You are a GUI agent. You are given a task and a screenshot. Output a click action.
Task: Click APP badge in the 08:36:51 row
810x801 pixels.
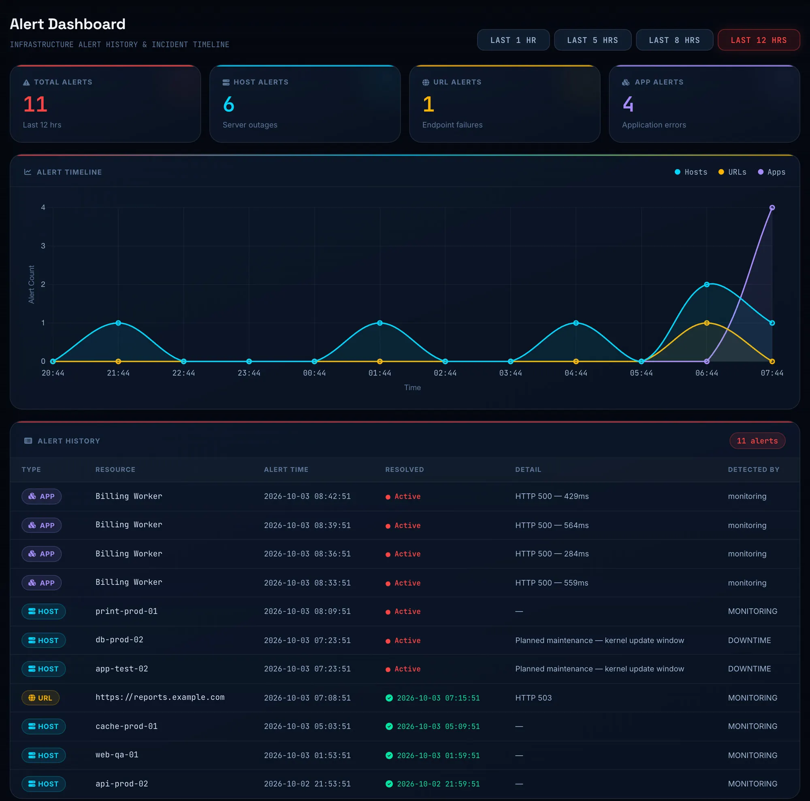(x=41, y=554)
